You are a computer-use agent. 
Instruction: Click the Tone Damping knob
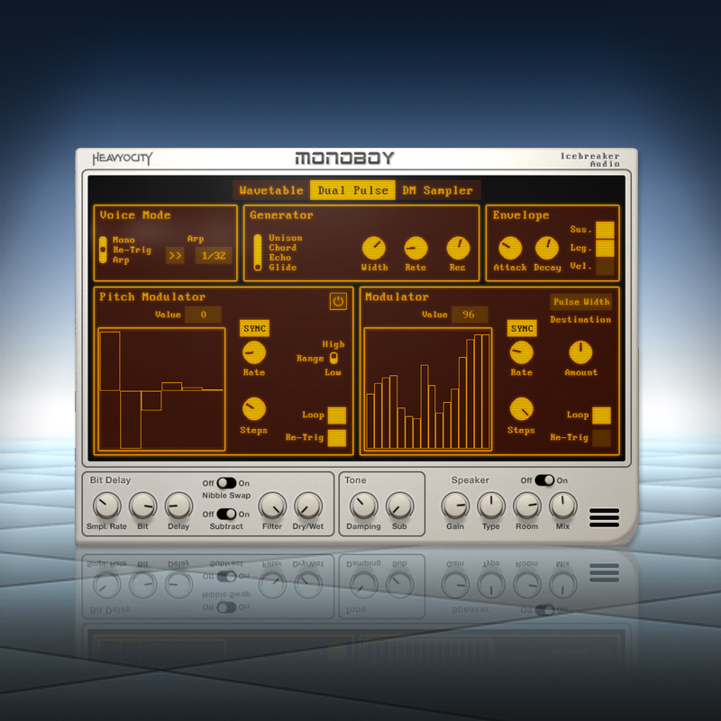point(364,506)
